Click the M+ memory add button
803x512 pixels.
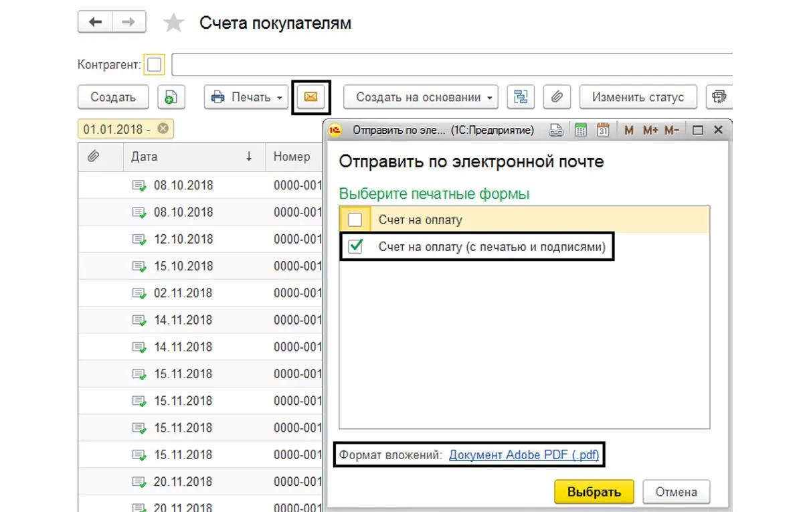pos(650,131)
